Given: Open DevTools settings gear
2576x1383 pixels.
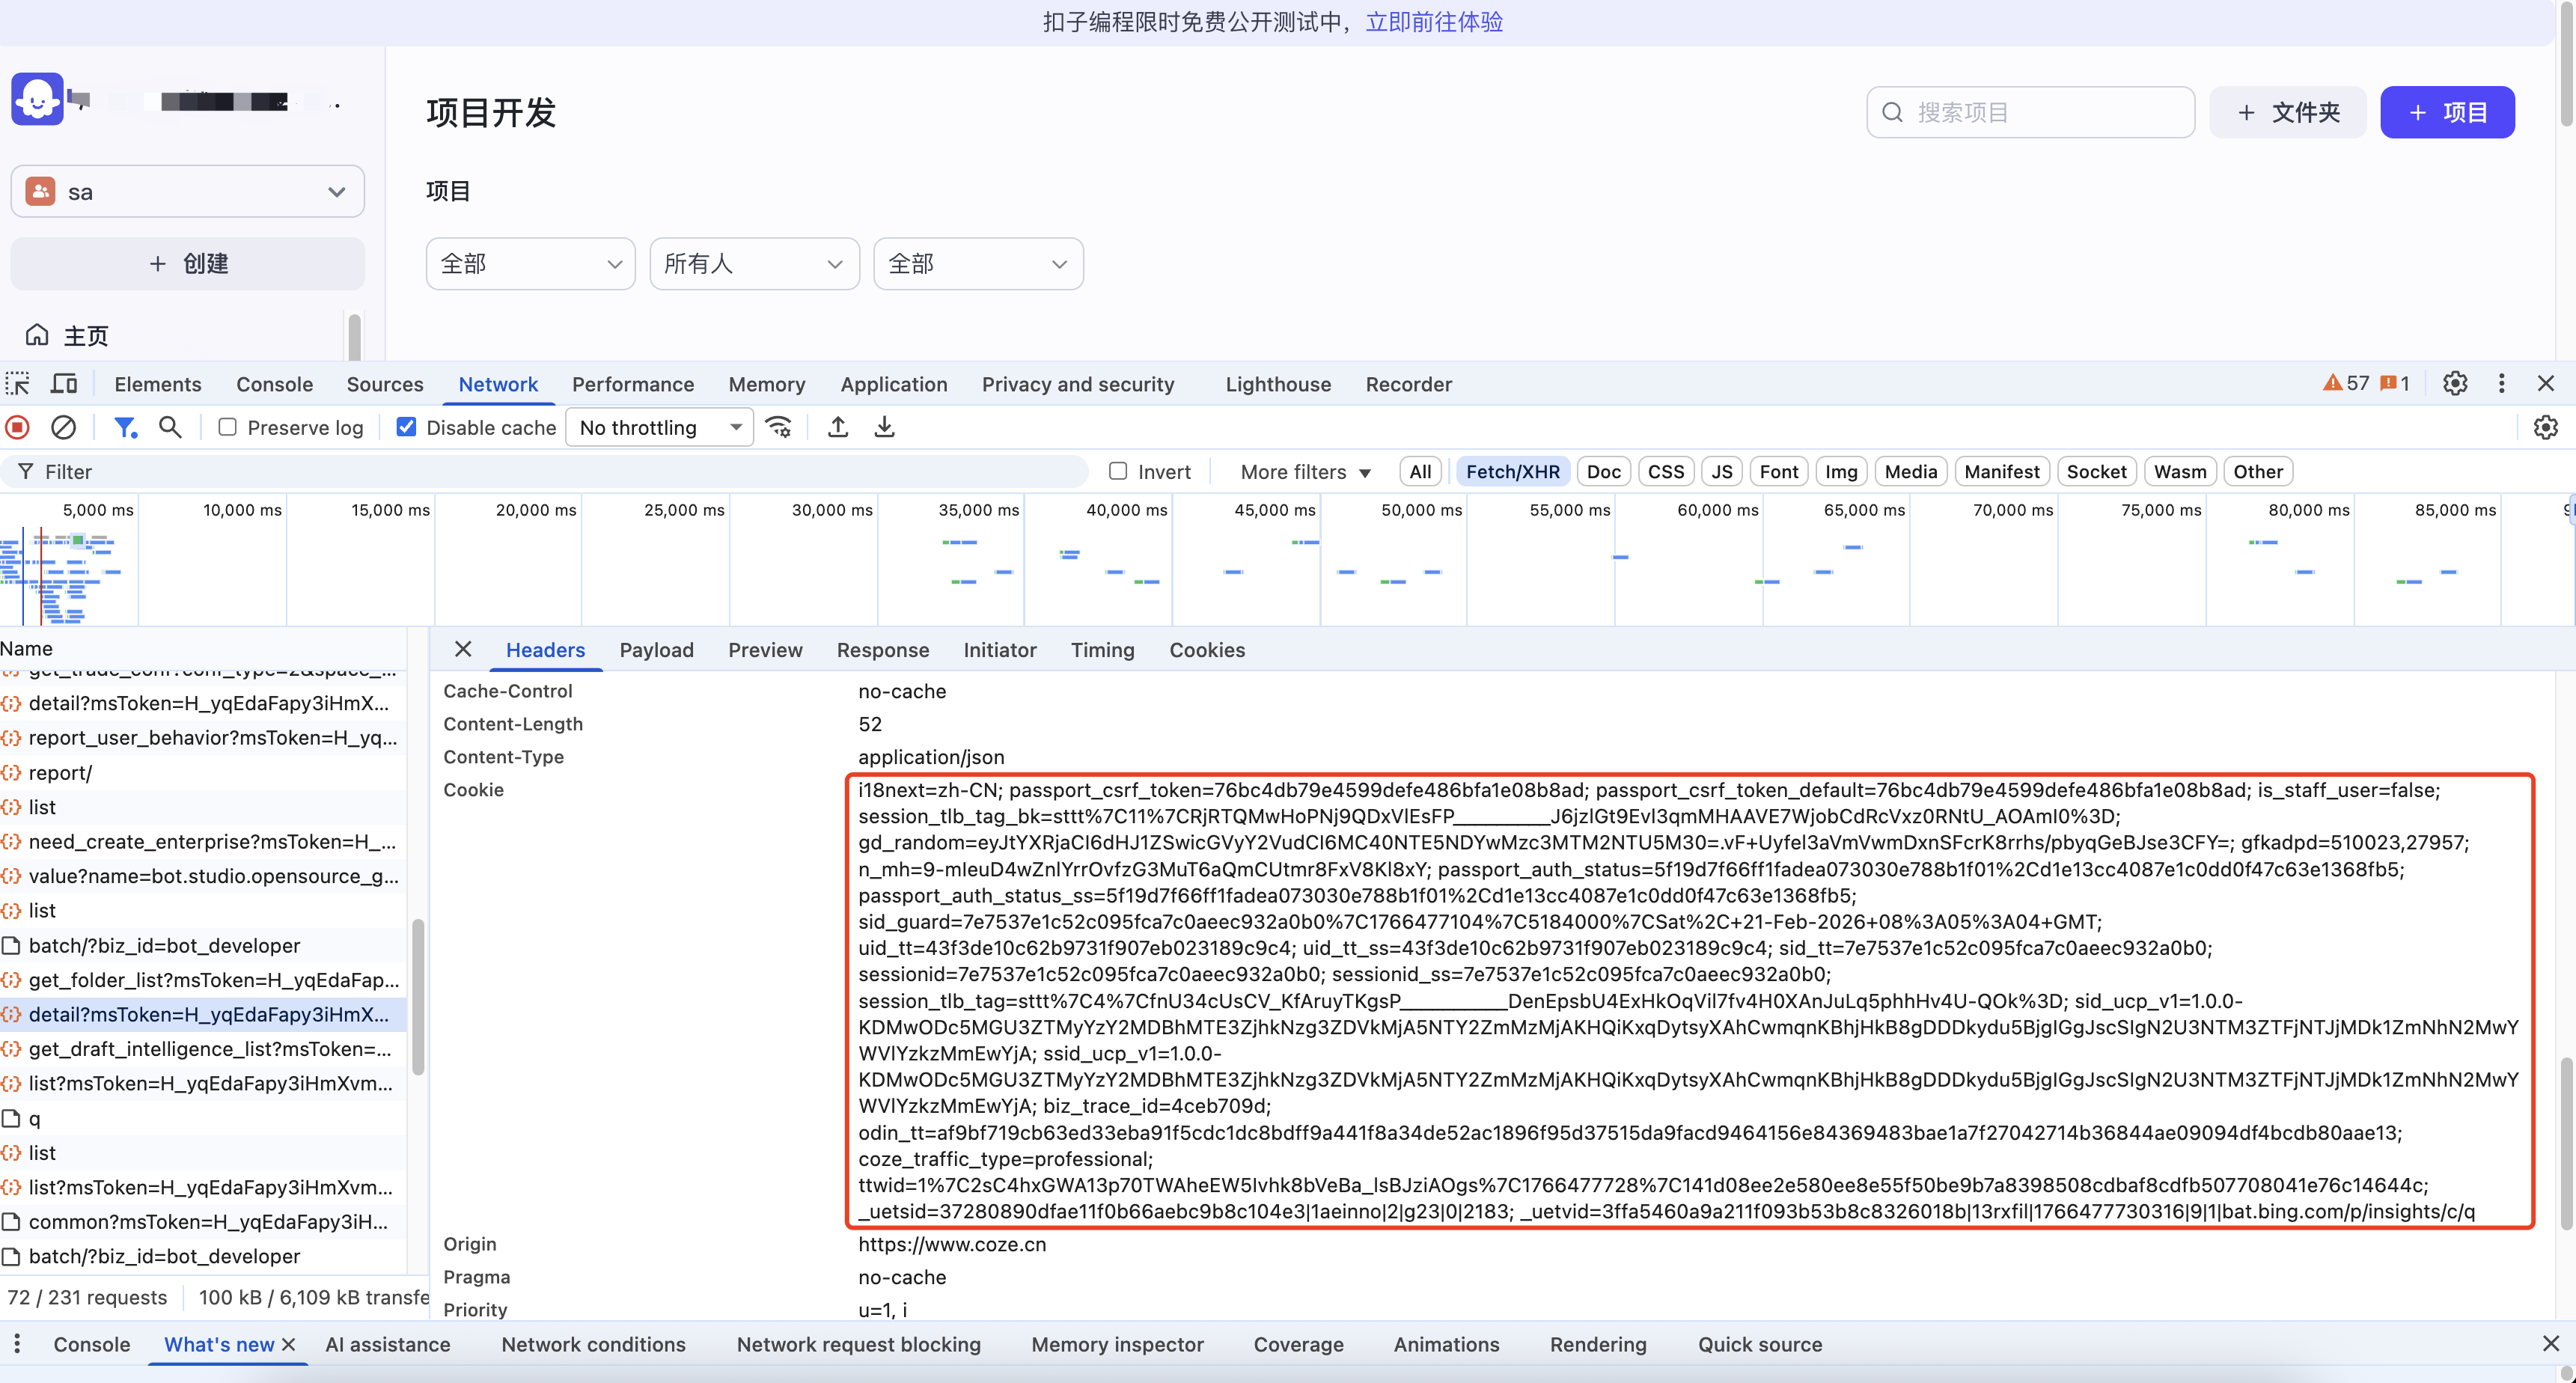Looking at the screenshot, I should pos(2455,383).
